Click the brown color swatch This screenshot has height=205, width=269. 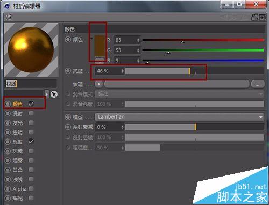click(x=100, y=46)
